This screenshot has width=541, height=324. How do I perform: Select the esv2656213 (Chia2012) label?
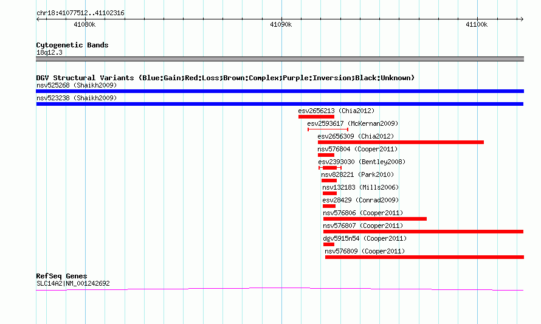pyautogui.click(x=336, y=111)
